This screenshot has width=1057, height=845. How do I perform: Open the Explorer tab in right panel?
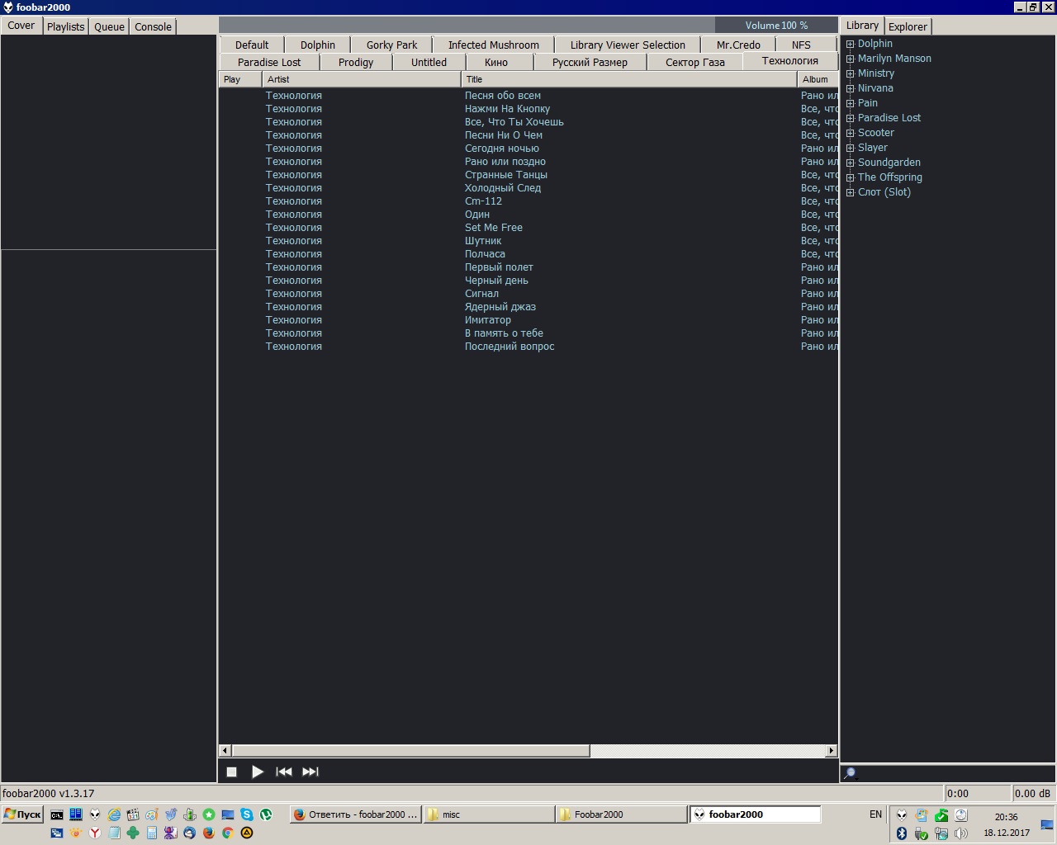point(908,26)
